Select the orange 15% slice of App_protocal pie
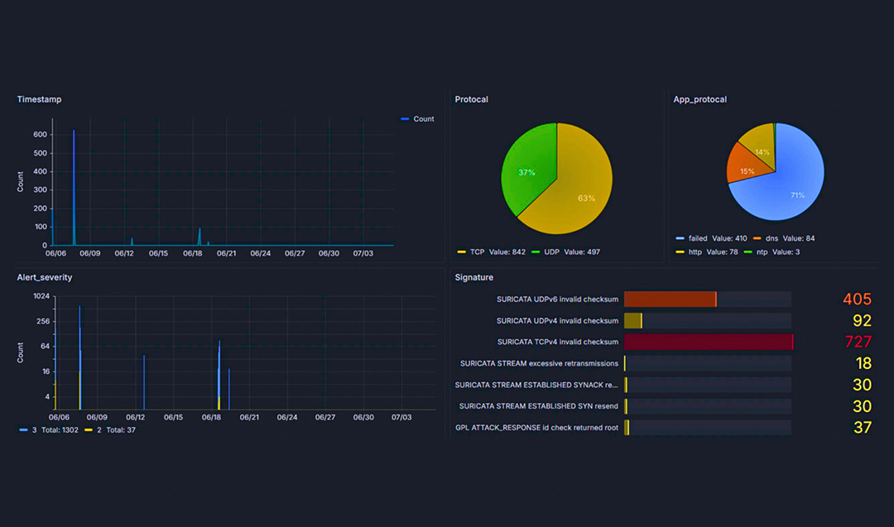 747,164
